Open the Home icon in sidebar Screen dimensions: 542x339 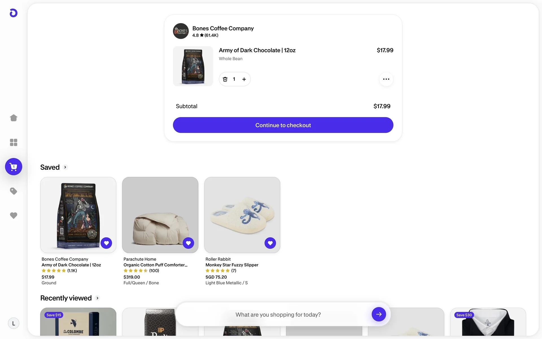click(x=14, y=118)
